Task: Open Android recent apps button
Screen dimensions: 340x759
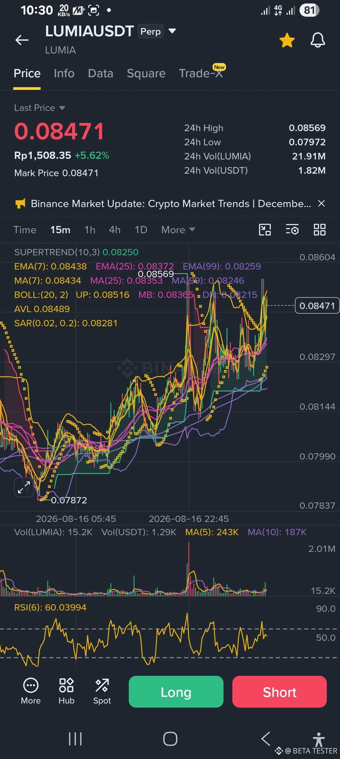Action: [x=75, y=739]
